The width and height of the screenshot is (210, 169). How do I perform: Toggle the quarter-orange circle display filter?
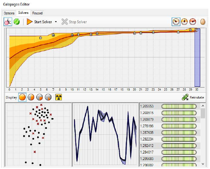tap(39, 97)
